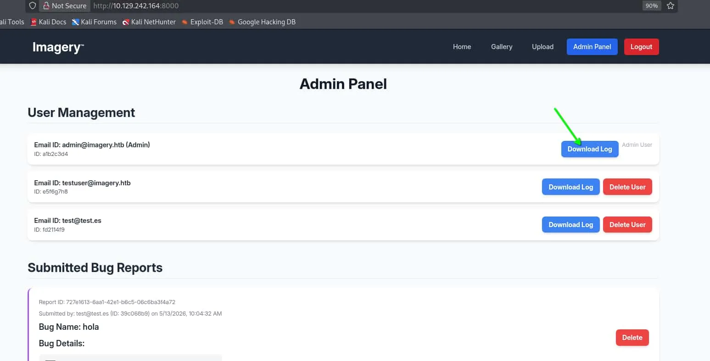Go to the Home page
The height and width of the screenshot is (361, 710).
click(462, 47)
